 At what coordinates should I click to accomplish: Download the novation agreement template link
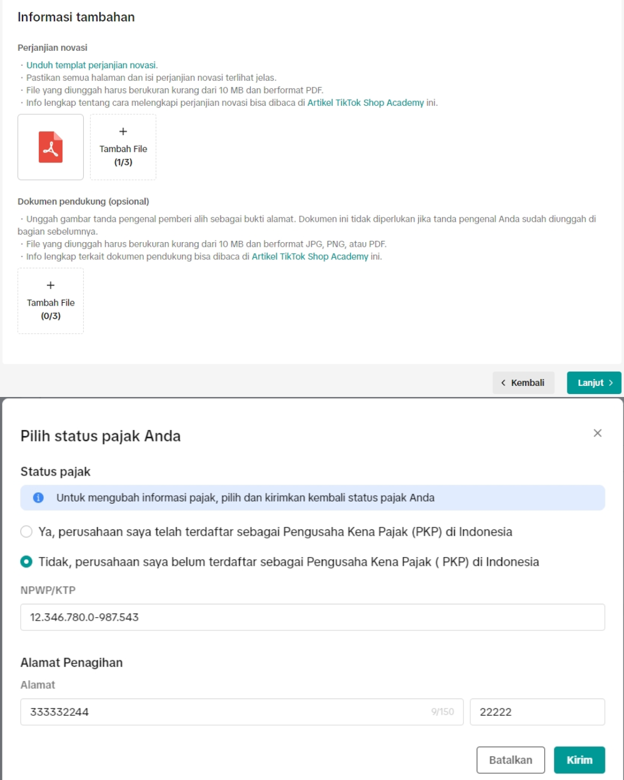(91, 65)
